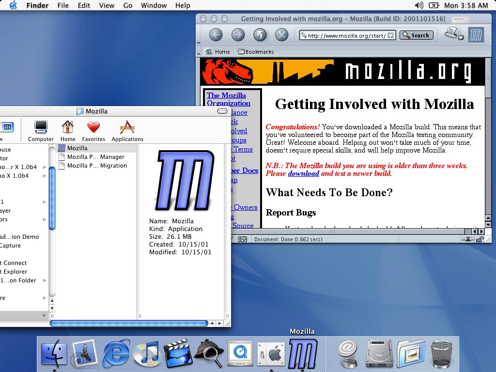Viewport: 496px width, 372px height.
Task: Click the Mozilla icon in the Dock
Action: pyautogui.click(x=303, y=354)
